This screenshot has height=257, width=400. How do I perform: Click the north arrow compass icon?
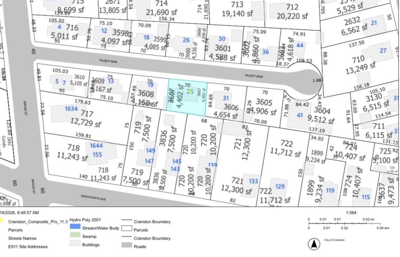coord(314,244)
